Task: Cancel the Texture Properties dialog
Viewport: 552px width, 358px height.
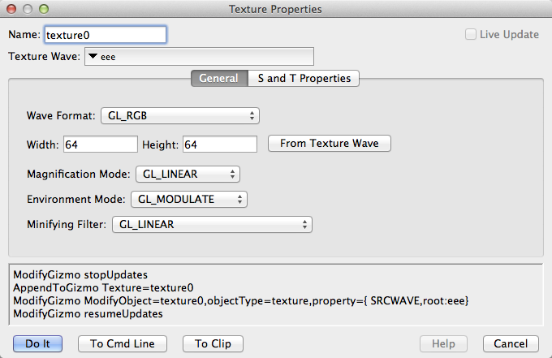Action: 511,343
